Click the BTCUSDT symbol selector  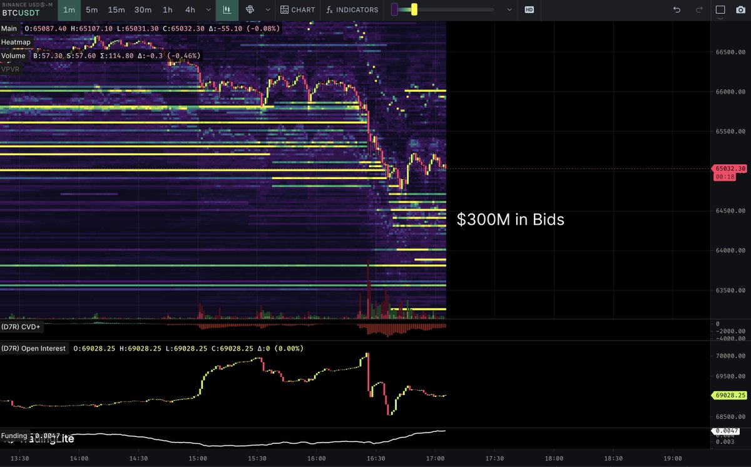(x=21, y=13)
